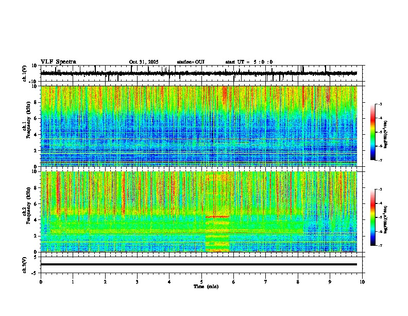Click the "Time (min)" axis title

206,287
